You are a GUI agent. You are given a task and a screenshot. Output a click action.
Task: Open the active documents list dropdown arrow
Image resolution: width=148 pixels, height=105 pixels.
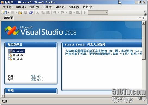(x=140, y=18)
